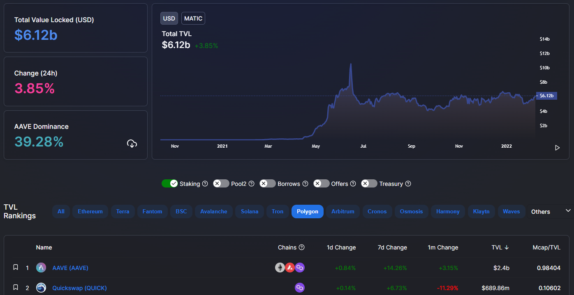574x295 pixels.
Task: Click the download CSV cloud icon
Action: (x=132, y=144)
